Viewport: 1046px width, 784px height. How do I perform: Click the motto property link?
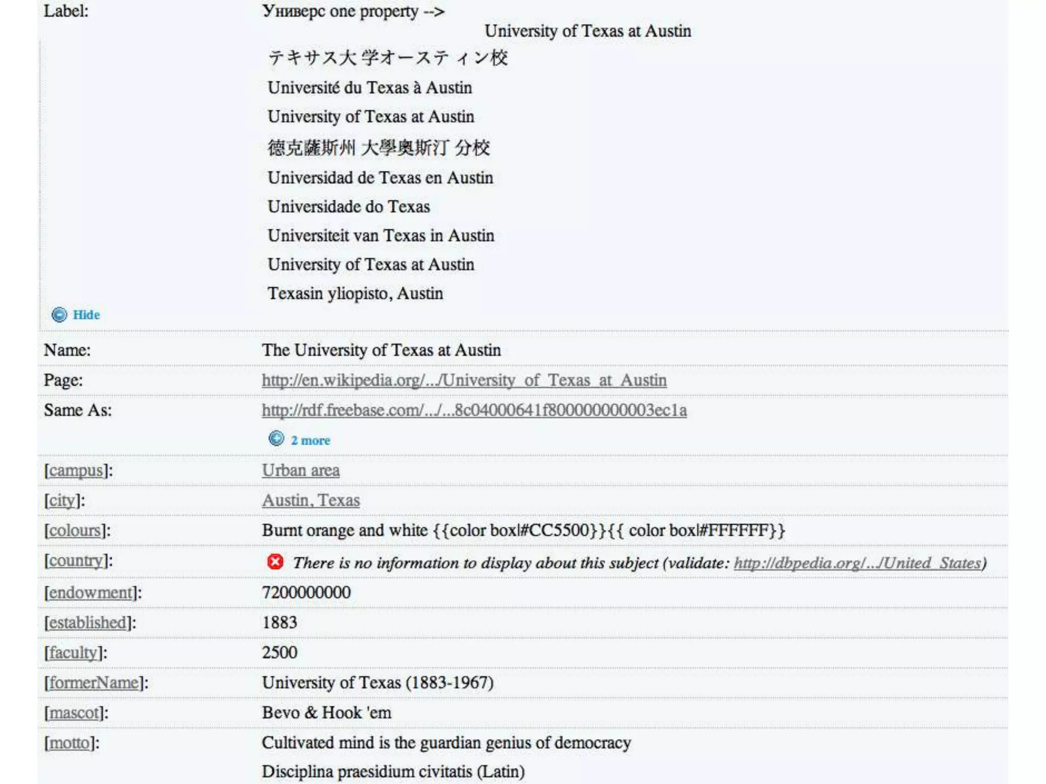coord(69,743)
